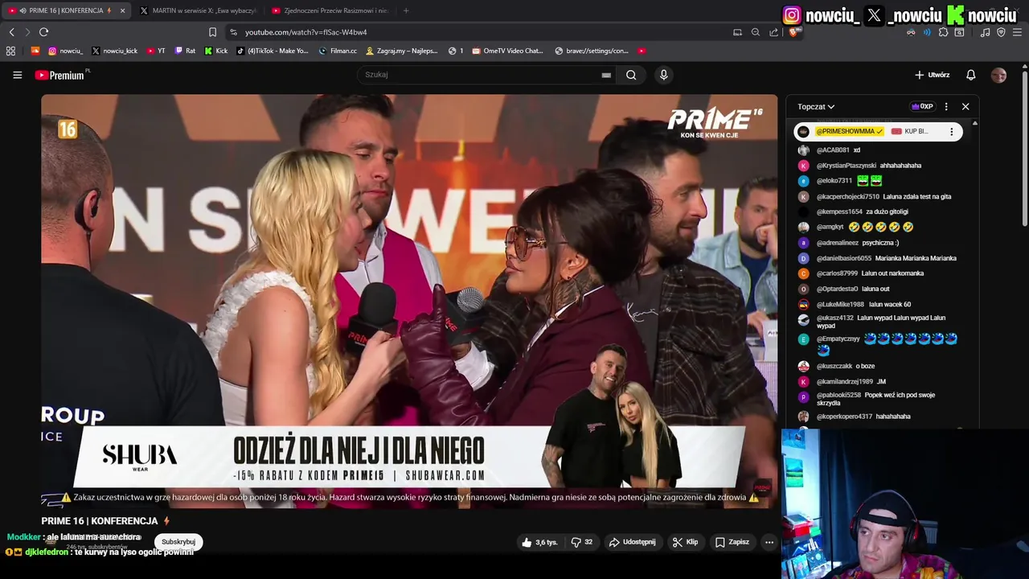This screenshot has width=1029, height=579.
Task: Switch to PRIME 16 | KONFERENCJA tab
Action: (66, 10)
